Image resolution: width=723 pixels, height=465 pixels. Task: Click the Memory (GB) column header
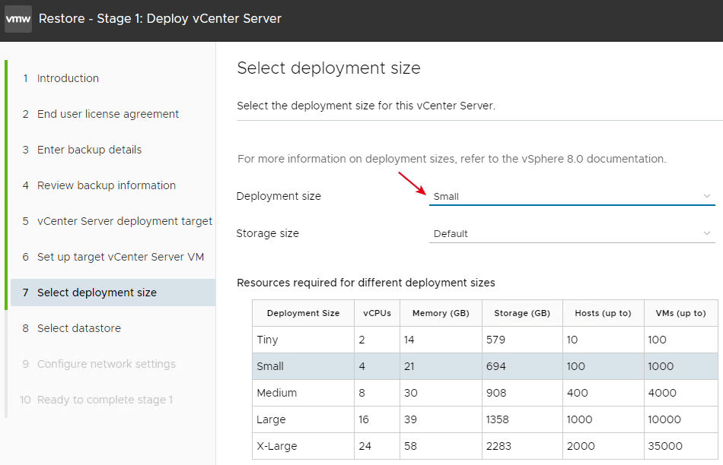pos(441,313)
